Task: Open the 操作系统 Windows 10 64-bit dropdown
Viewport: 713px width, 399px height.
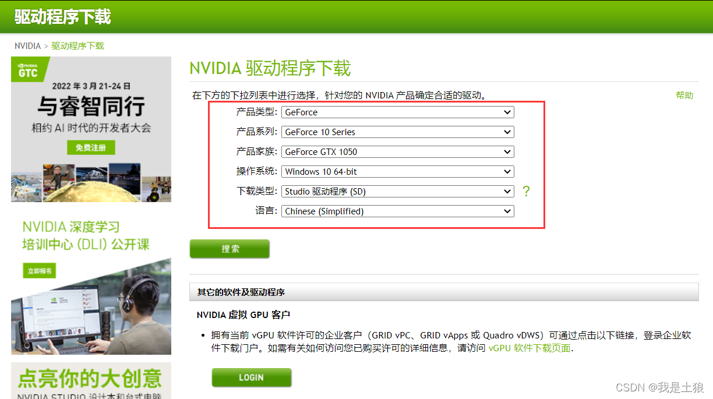Action: (398, 172)
